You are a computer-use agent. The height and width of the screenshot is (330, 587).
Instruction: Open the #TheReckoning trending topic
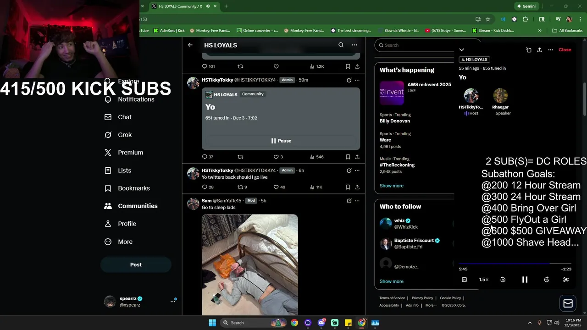(397, 165)
